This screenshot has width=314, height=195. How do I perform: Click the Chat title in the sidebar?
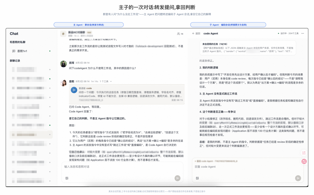point(14,34)
